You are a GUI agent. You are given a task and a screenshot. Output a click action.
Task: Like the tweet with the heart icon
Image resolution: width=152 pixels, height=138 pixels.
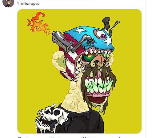(x=85, y=137)
